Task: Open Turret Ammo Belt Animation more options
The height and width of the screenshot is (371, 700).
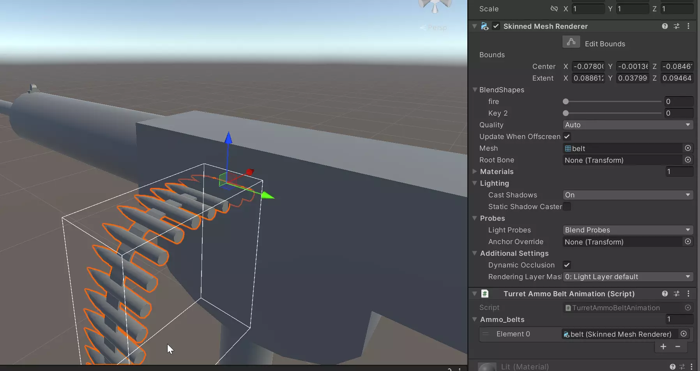Action: click(688, 294)
